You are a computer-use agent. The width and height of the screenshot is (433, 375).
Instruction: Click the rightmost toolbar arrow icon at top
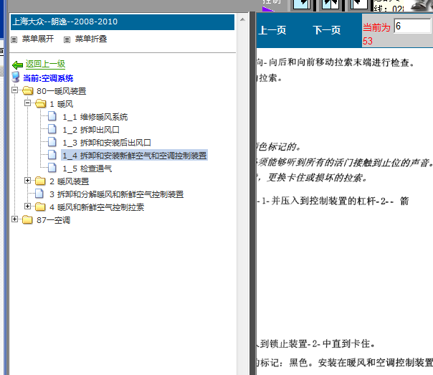point(359,5)
